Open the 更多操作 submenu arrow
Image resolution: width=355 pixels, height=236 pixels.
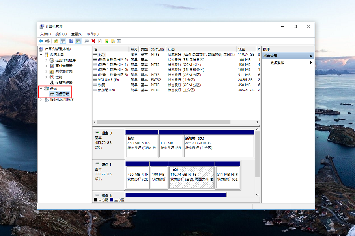[x=311, y=63]
